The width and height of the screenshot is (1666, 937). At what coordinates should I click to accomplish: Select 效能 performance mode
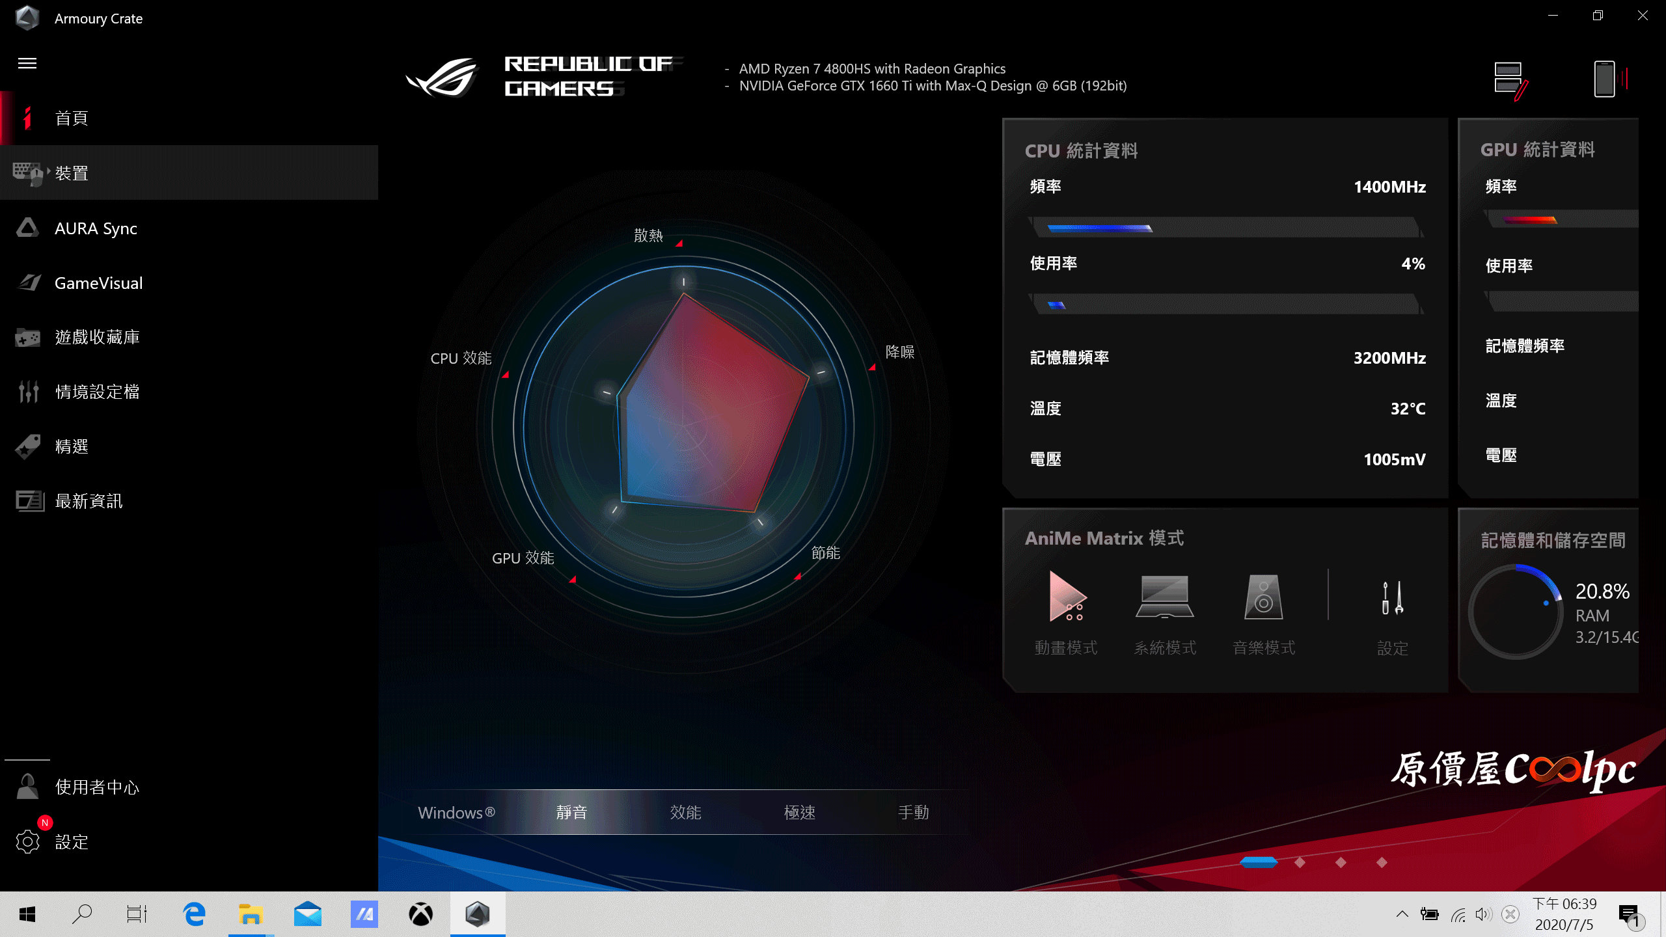tap(685, 812)
